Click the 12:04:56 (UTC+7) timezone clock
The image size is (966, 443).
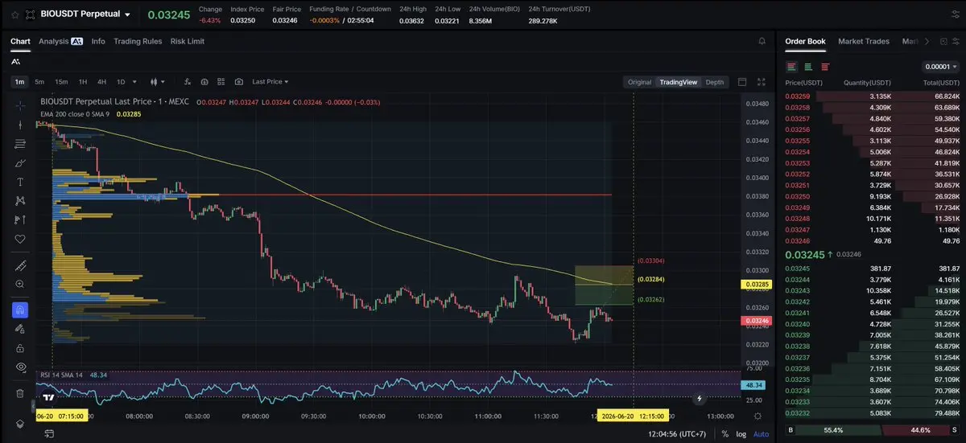coord(677,434)
